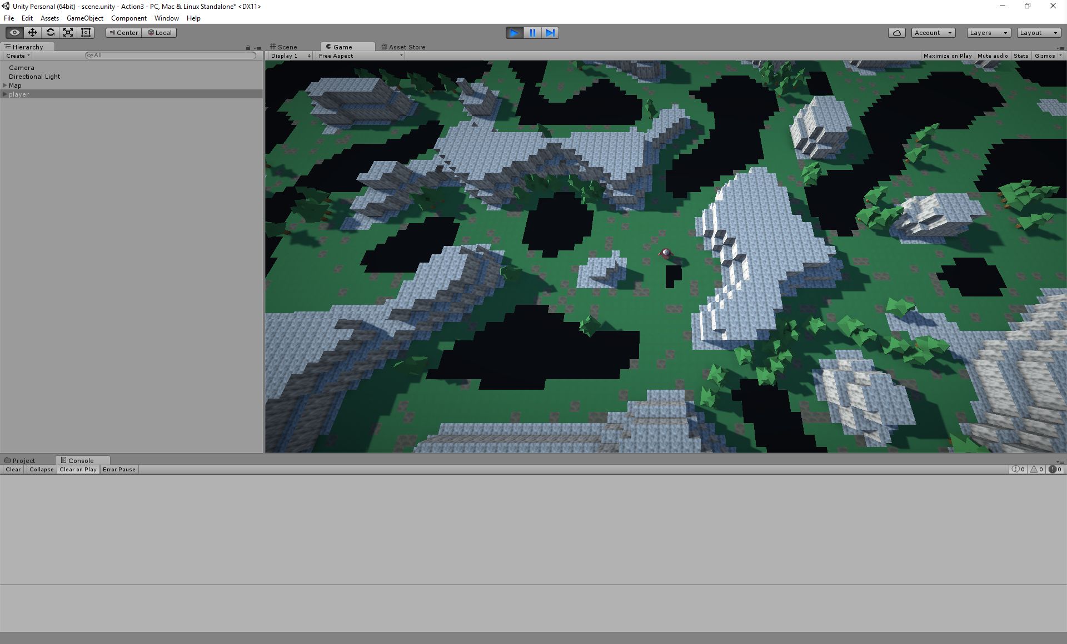Viewport: 1067px width, 644px height.
Task: Select the Hand view tool
Action: [14, 33]
